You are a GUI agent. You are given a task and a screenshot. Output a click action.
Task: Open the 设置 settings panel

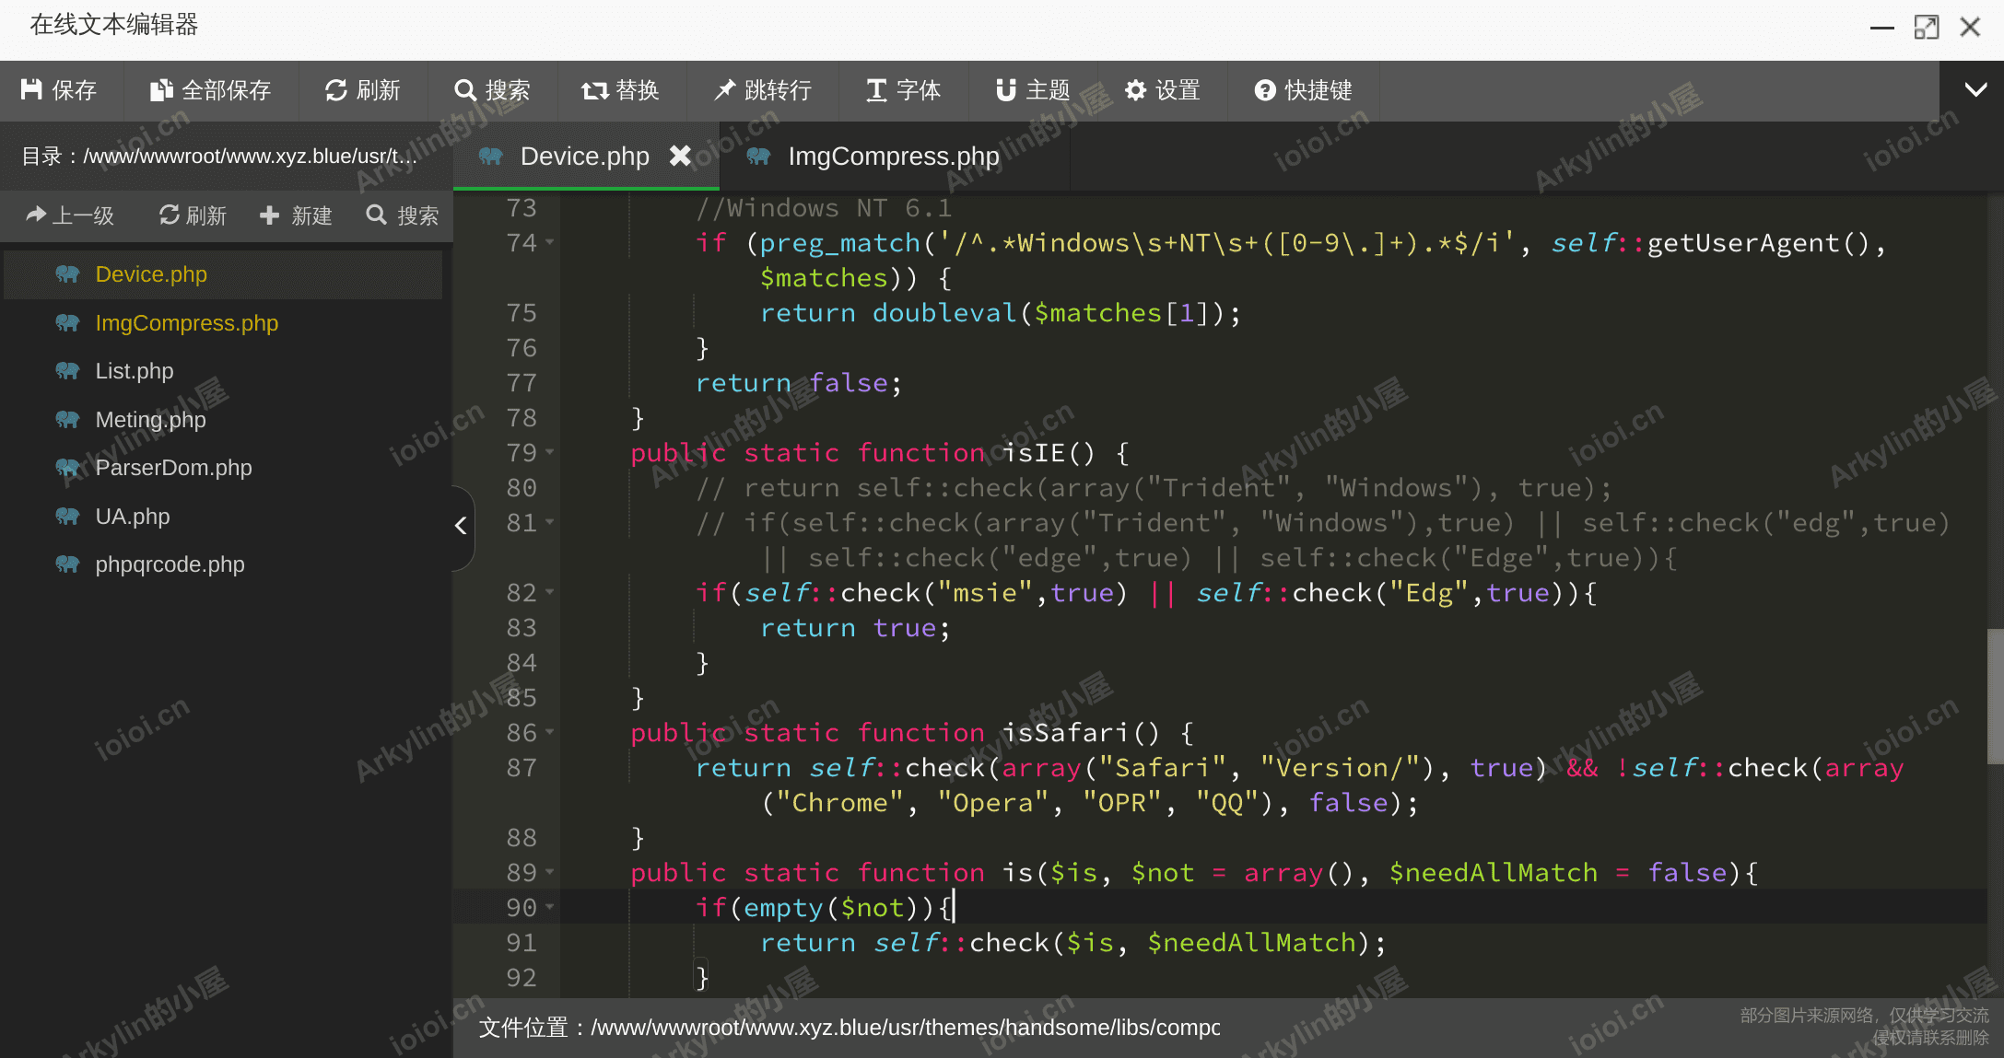coord(1163,90)
